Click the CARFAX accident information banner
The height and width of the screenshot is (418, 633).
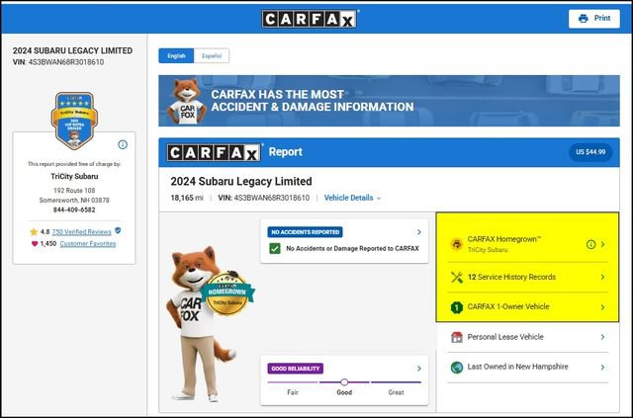[389, 101]
